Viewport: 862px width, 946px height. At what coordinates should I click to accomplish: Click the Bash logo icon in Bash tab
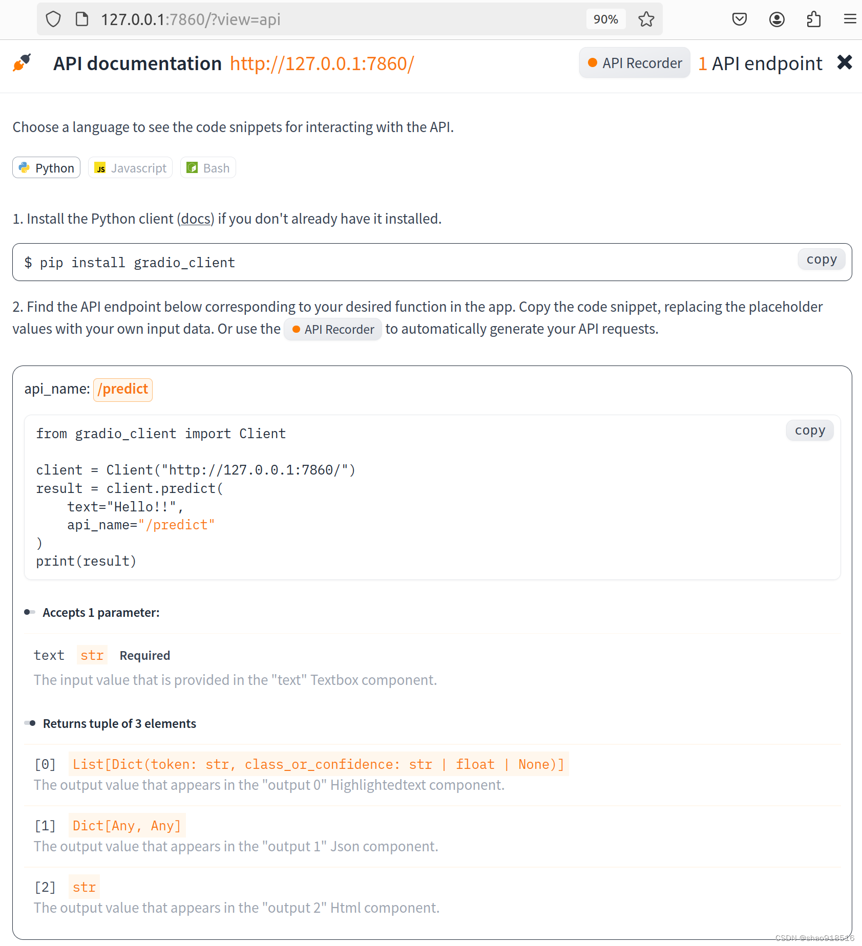[x=192, y=167]
